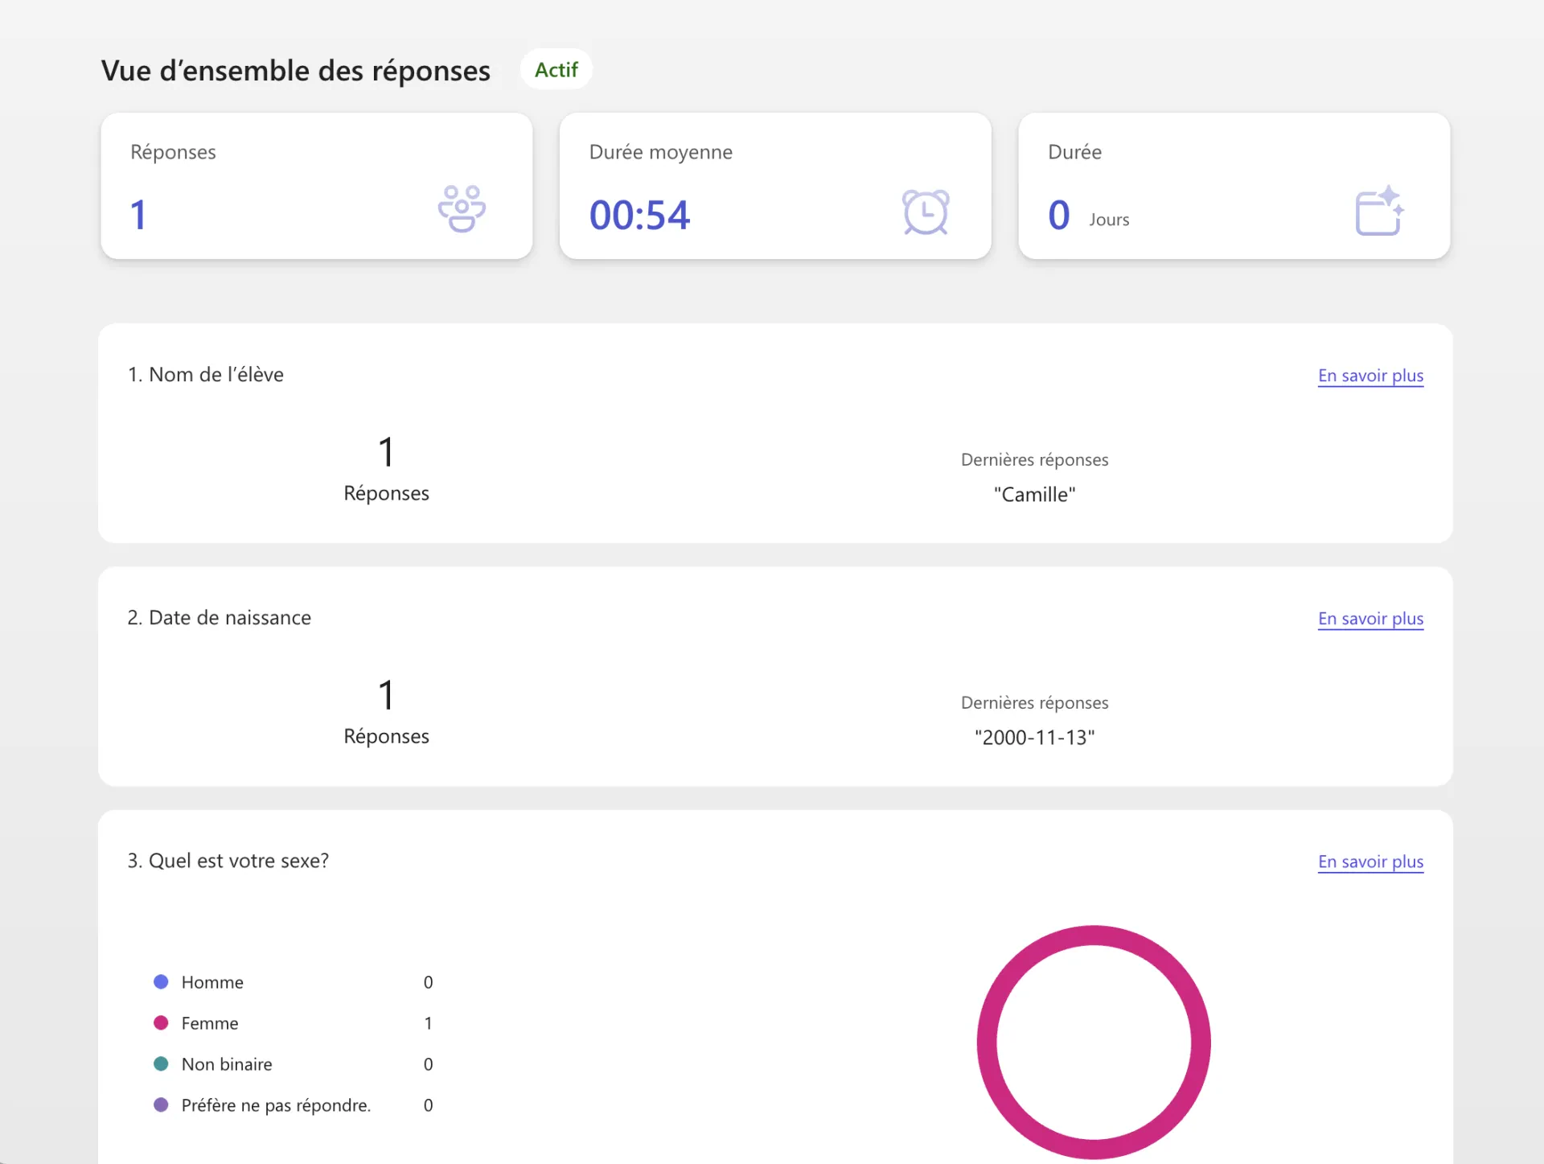Image resolution: width=1544 pixels, height=1164 pixels.
Task: Click the Vue d'ensemble des réponses heading
Action: (x=295, y=71)
